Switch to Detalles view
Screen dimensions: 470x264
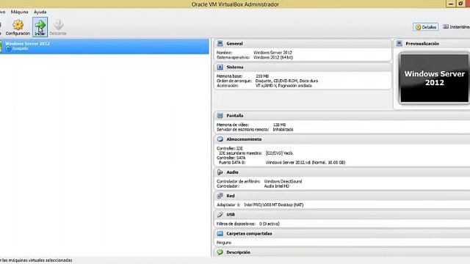click(425, 27)
